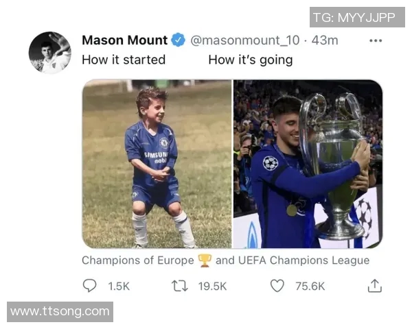This screenshot has width=412, height=329.
Task: Click the reply speech bubble icon
Action: 89,286
